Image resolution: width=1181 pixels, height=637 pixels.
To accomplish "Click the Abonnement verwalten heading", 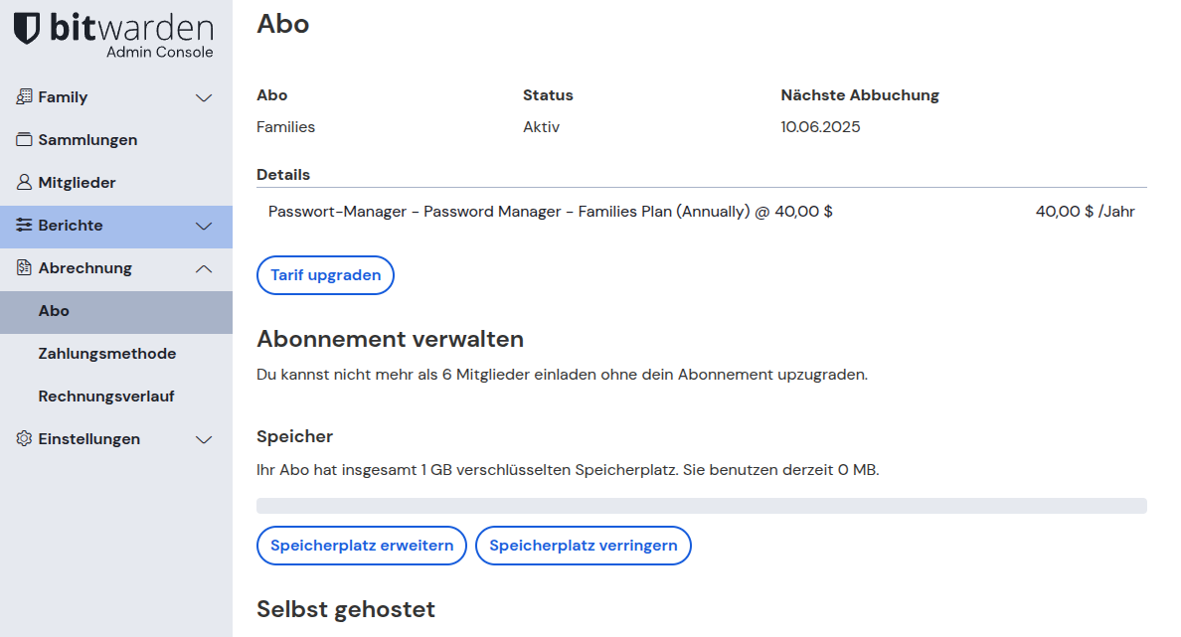I will pyautogui.click(x=390, y=340).
